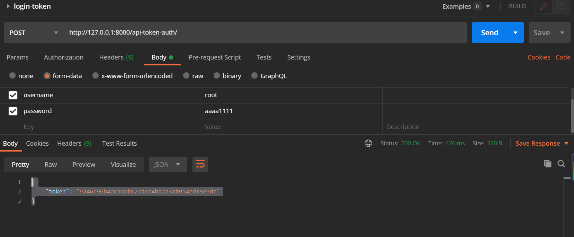This screenshot has height=237, width=574.
Task: Open the Code link
Action: (563, 57)
